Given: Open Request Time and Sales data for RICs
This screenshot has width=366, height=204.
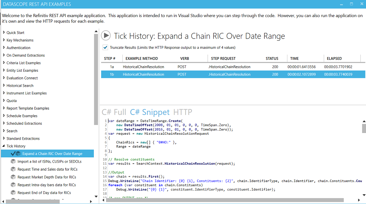Looking at the screenshot, I should point(47,169).
